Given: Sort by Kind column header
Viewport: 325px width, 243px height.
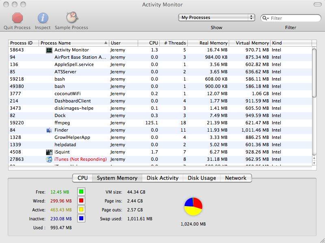Looking at the screenshot, I should click(x=291, y=43).
